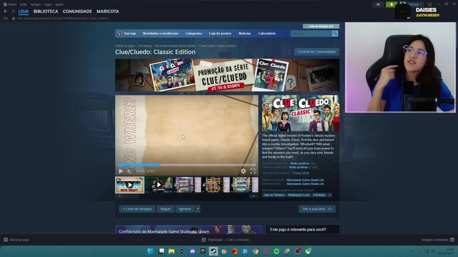Open the Steam announcements megaphone icon
458x257 pixels.
point(378,4)
